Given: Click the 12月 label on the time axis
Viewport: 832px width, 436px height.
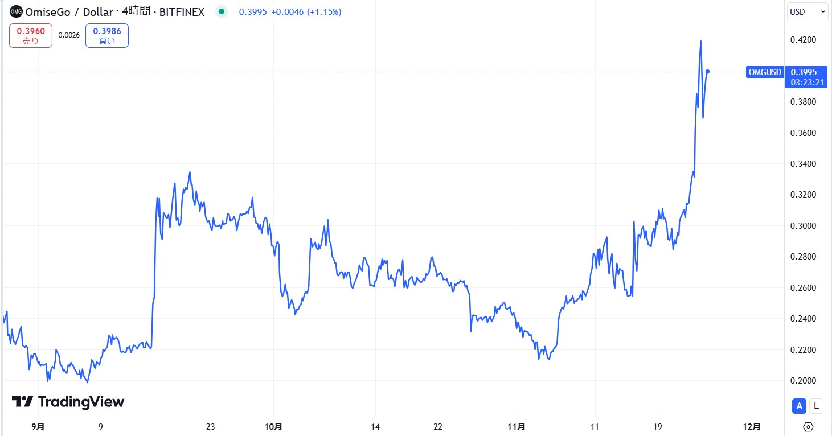Looking at the screenshot, I should click(x=753, y=426).
